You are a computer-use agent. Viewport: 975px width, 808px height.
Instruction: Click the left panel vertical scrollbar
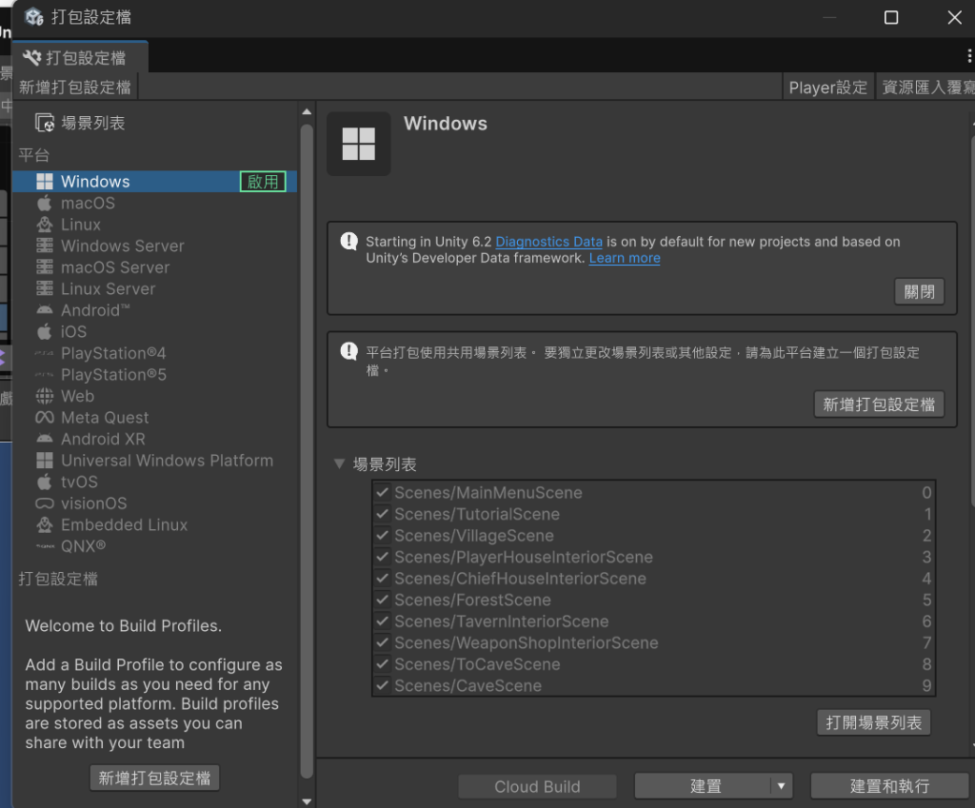307,452
